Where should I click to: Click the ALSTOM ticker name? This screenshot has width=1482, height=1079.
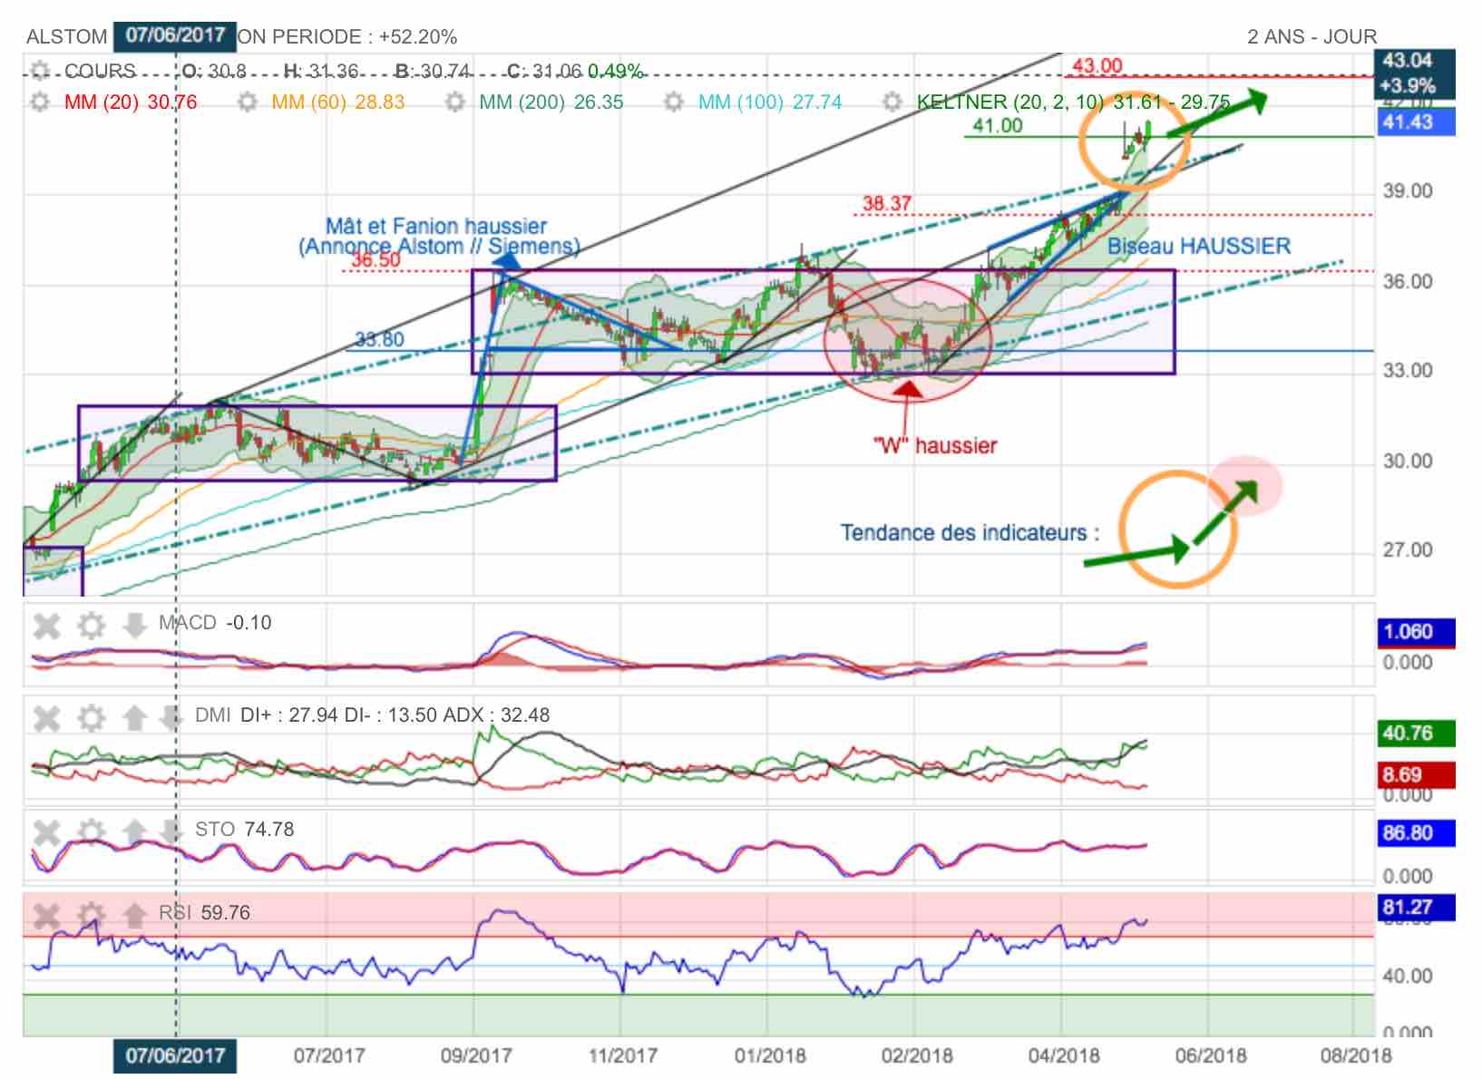67,37
